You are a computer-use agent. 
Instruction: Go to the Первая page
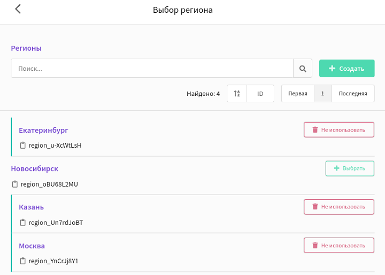click(x=298, y=93)
